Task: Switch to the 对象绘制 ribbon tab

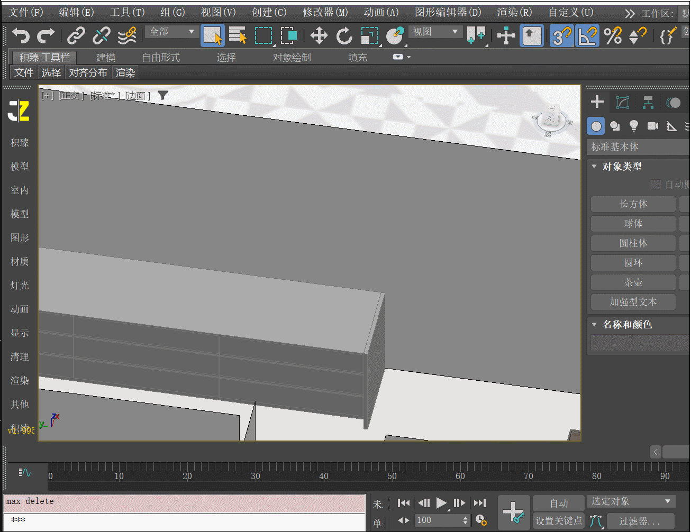Action: 292,57
